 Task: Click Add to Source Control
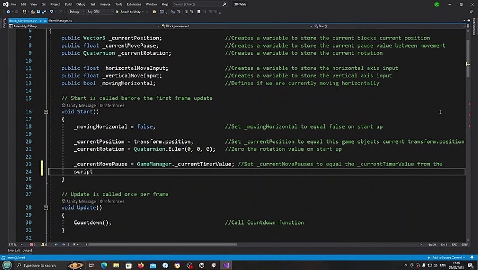coord(446,258)
